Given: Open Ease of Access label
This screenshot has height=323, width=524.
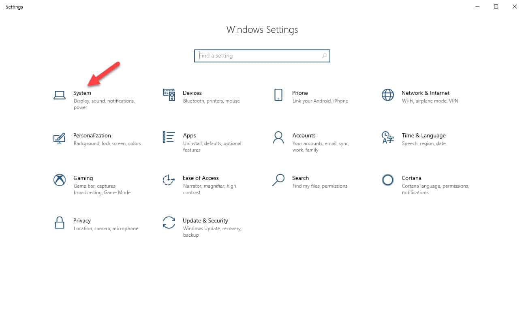Looking at the screenshot, I should pyautogui.click(x=201, y=178).
